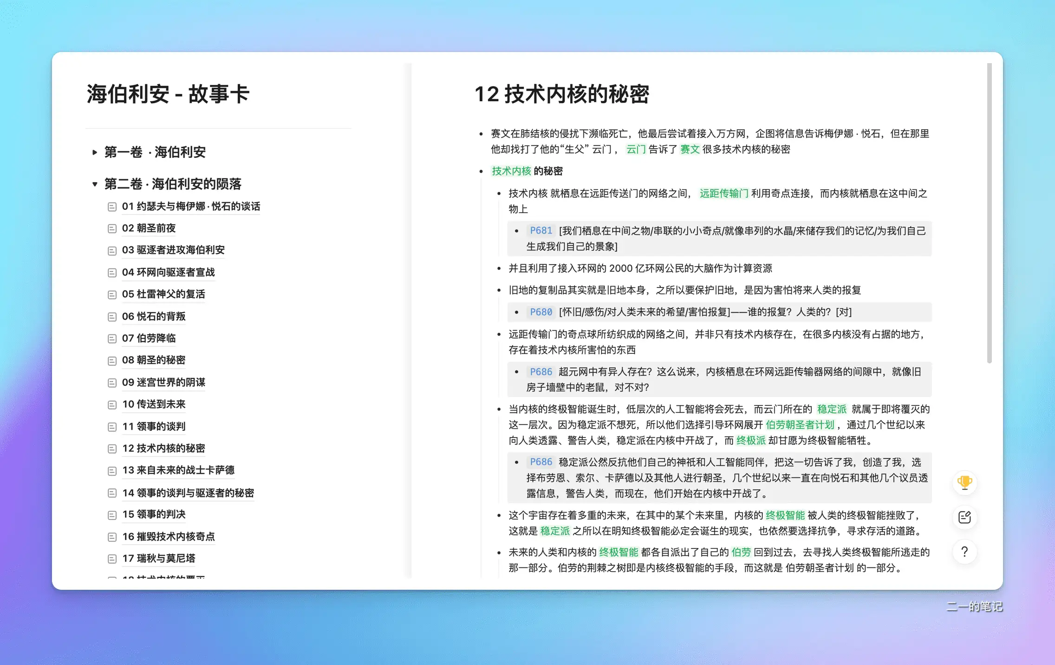
Task: Click page icon beside 14 领事的谈判与驱逐者的秘密
Action: (112, 493)
